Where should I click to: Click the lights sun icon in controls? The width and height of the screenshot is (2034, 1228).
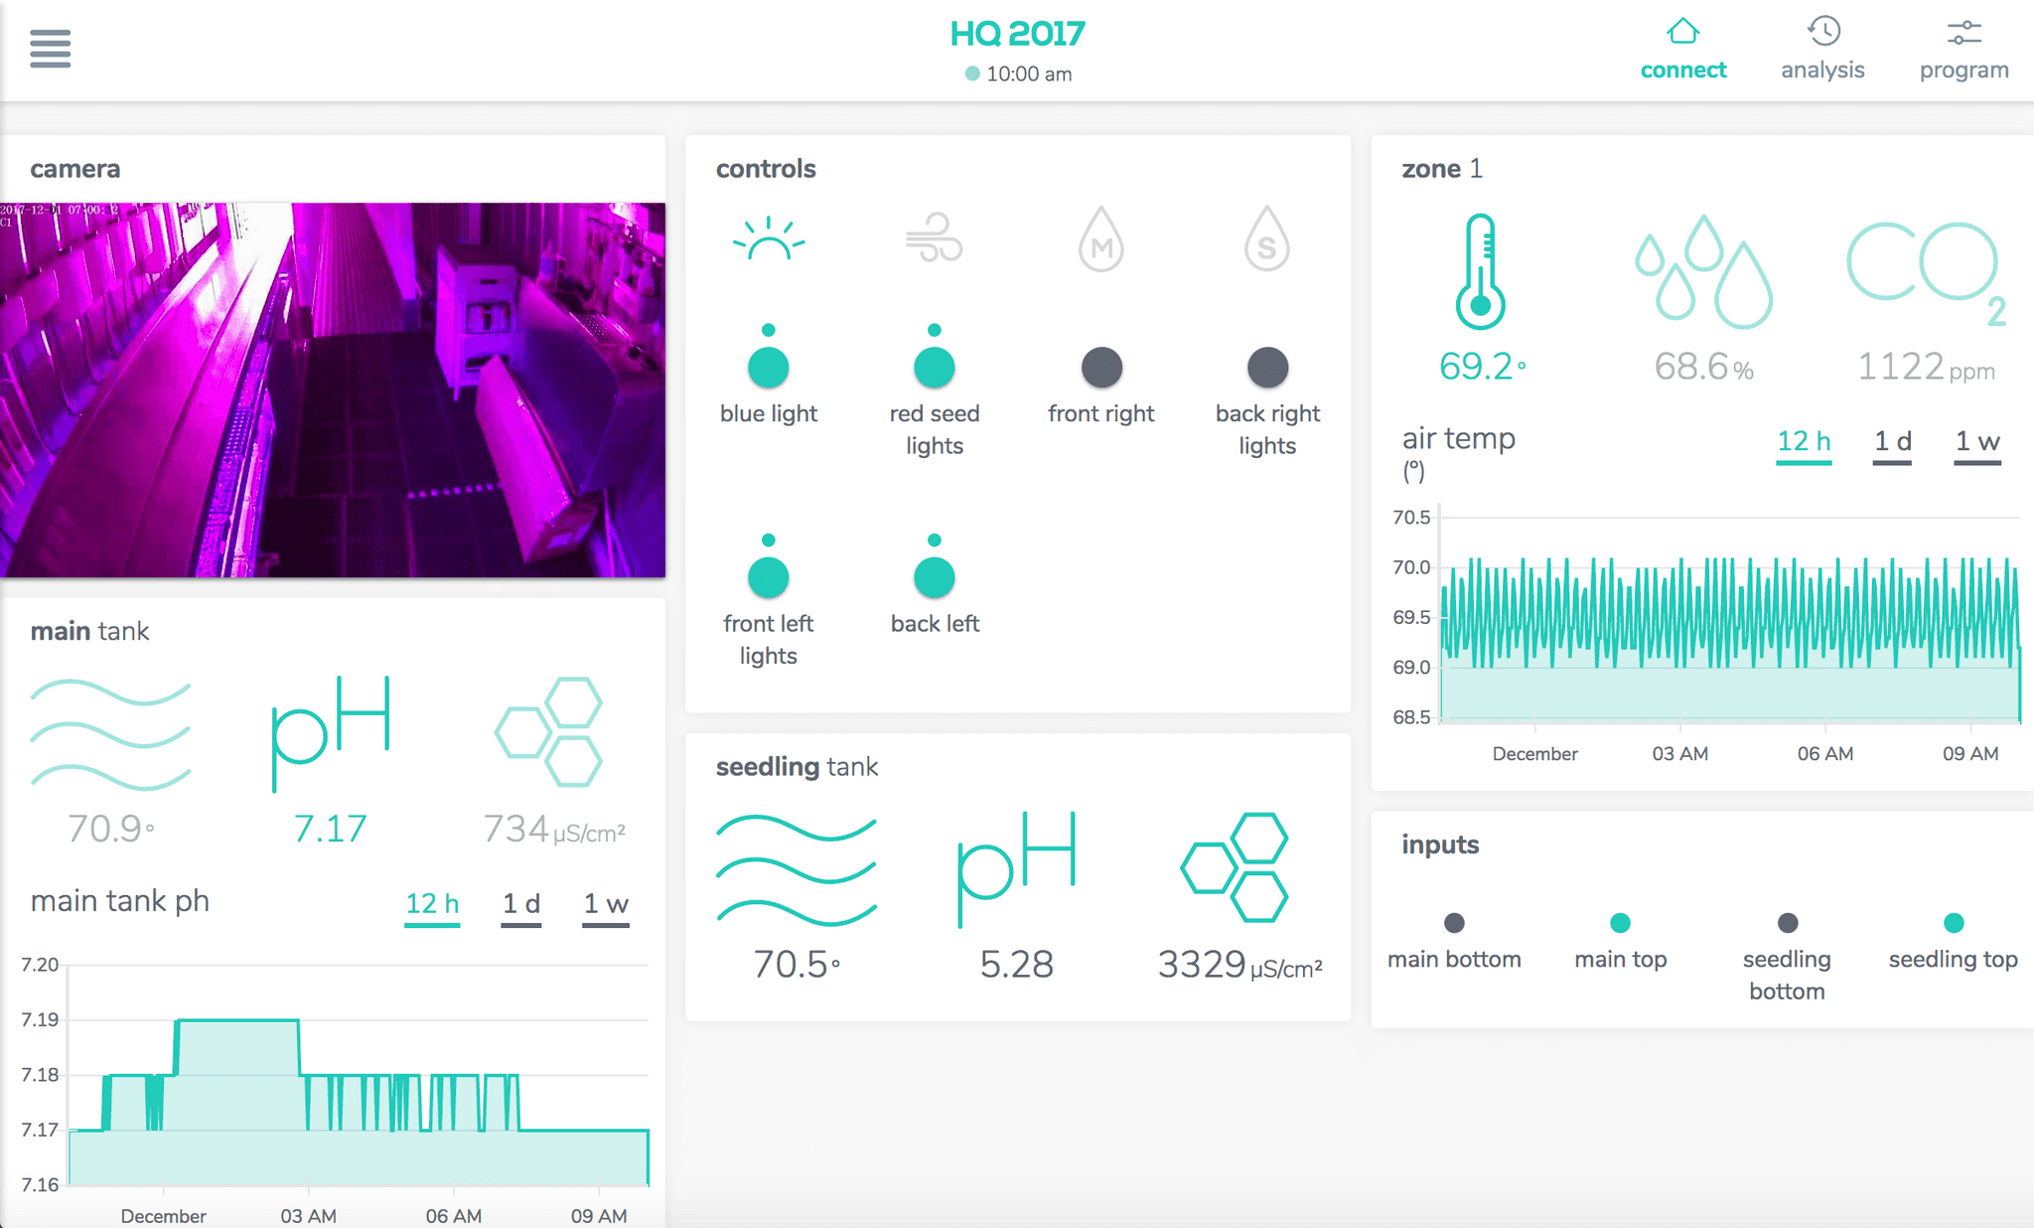768,239
